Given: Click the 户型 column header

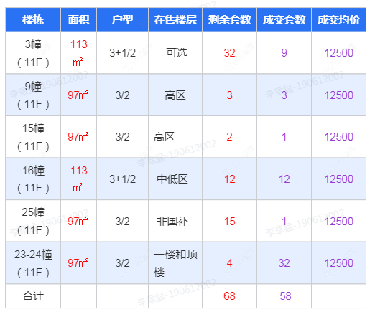Looking at the screenshot, I should (x=122, y=19).
